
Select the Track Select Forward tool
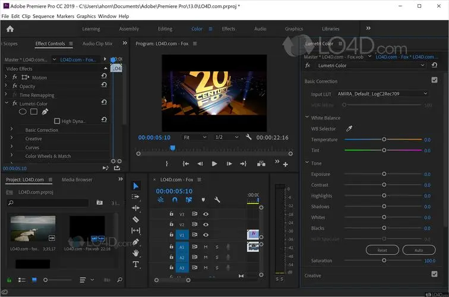[135, 197]
